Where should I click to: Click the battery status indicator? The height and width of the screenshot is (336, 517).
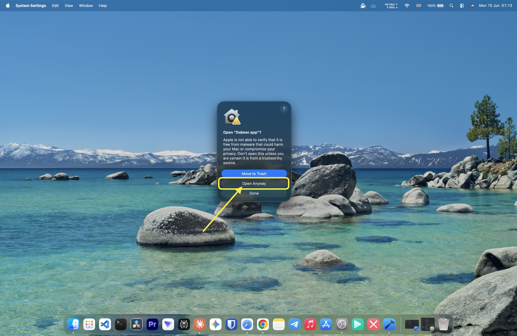coord(436,5)
